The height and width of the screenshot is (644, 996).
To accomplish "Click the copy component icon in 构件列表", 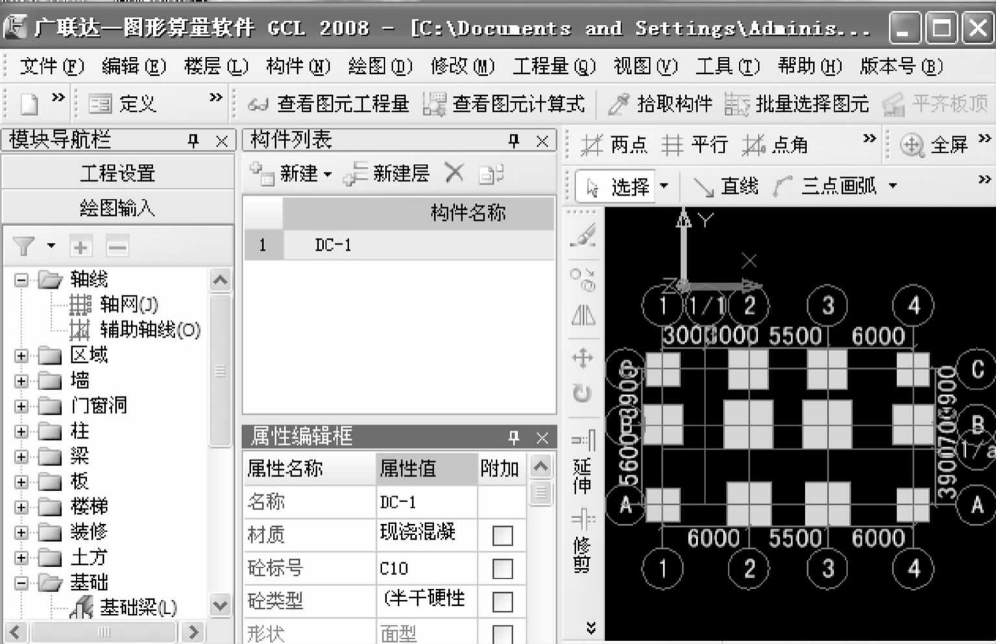I will [491, 174].
